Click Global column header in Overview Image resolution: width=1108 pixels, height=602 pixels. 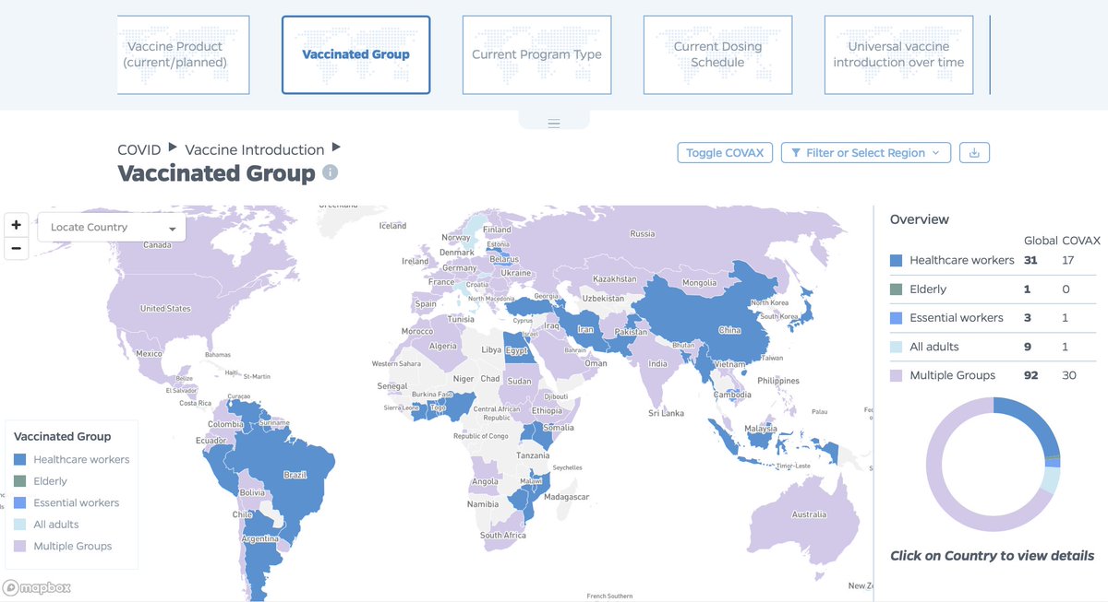coord(1040,241)
